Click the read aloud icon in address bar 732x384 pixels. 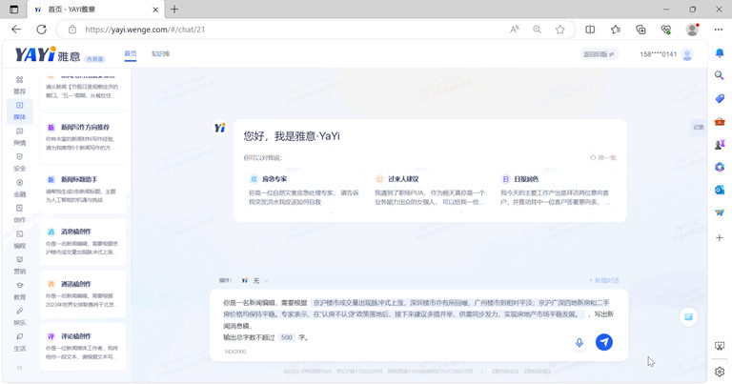[x=515, y=30]
